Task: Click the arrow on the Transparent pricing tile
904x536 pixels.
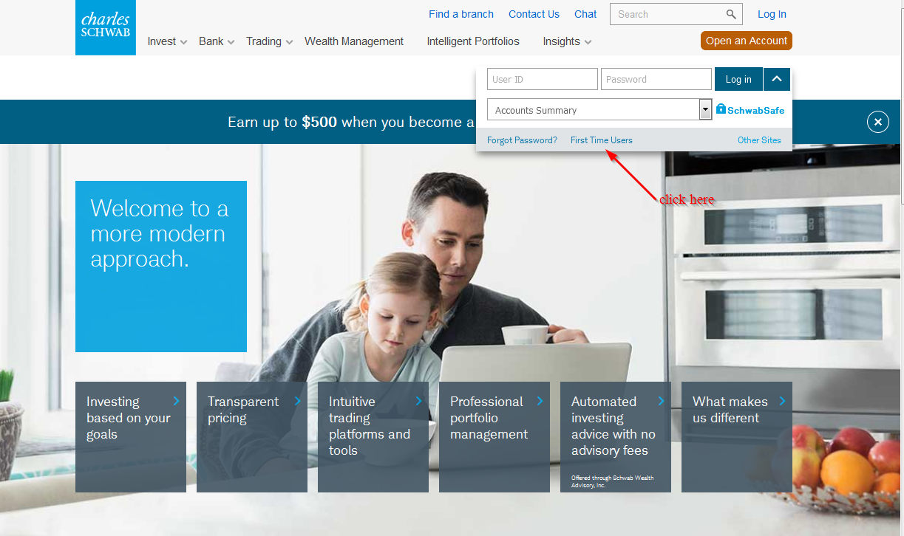Action: (298, 401)
